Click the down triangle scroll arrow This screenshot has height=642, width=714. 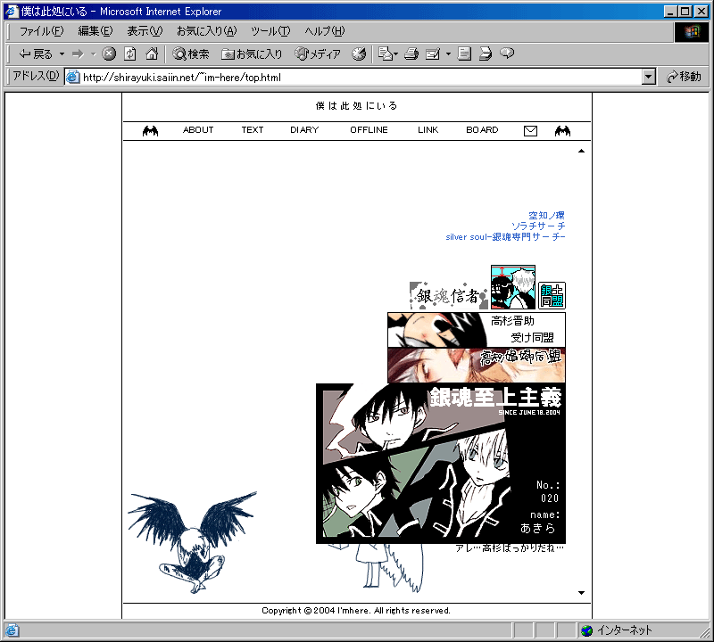[581, 592]
